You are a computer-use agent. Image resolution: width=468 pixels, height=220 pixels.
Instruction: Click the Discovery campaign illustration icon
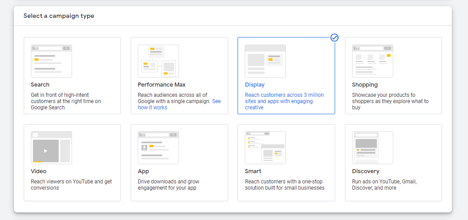click(372, 148)
